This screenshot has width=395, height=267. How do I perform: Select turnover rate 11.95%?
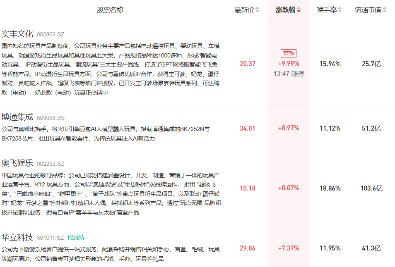tap(330, 248)
